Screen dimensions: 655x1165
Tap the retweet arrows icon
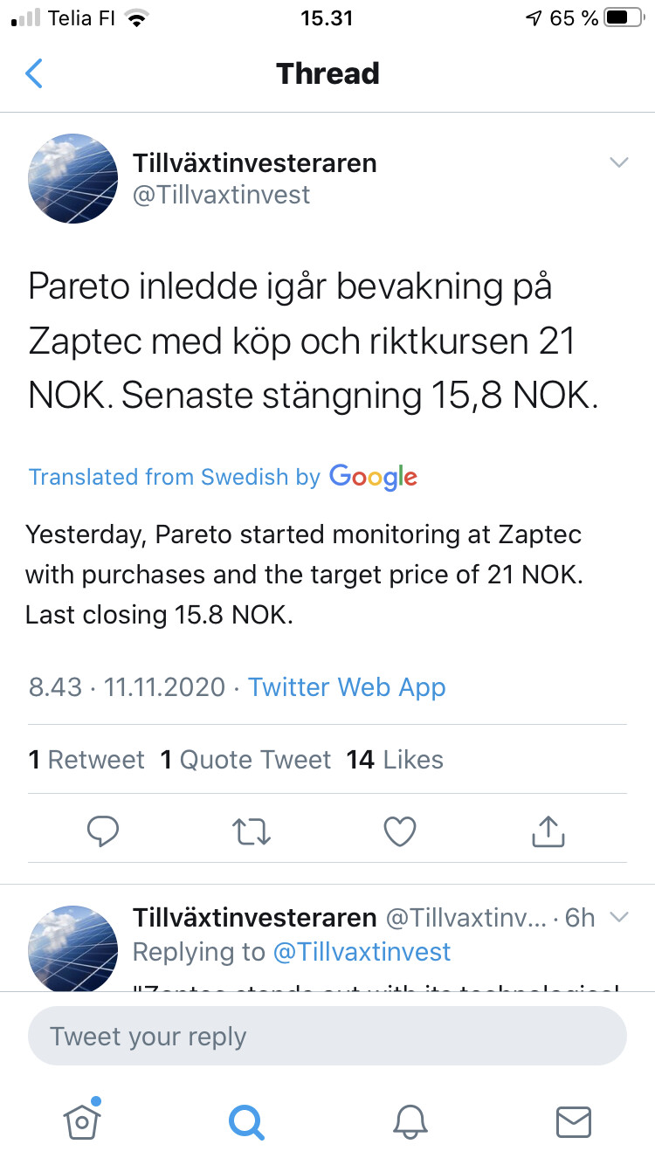tap(252, 831)
